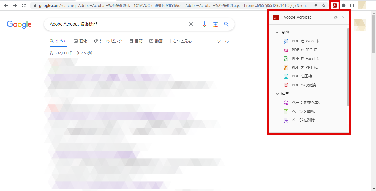The width and height of the screenshot is (376, 191).
Task: Click the Google logo
Action: 19,24
